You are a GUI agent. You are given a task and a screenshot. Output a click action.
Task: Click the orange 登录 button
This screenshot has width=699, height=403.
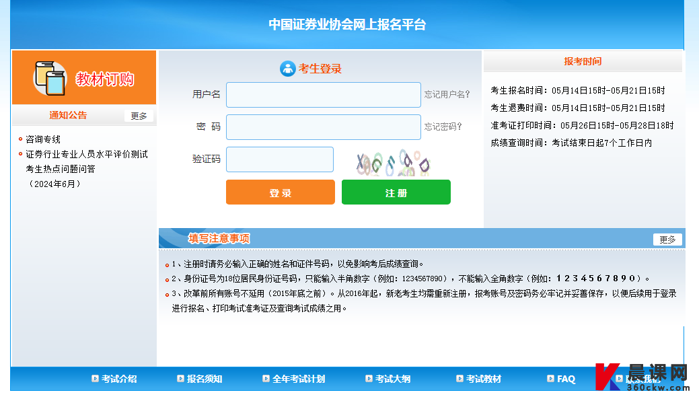tap(281, 192)
